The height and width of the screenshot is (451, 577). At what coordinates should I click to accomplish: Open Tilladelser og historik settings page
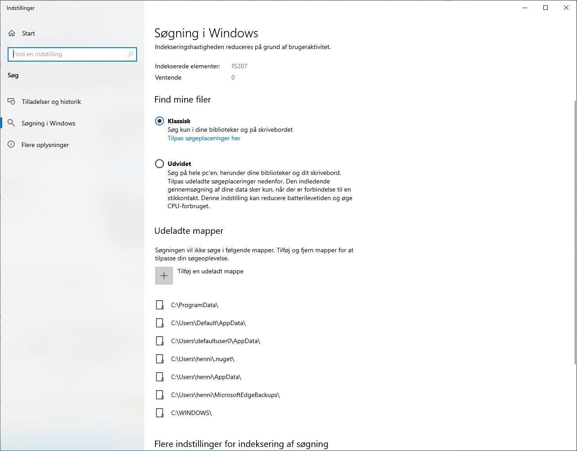(x=51, y=101)
